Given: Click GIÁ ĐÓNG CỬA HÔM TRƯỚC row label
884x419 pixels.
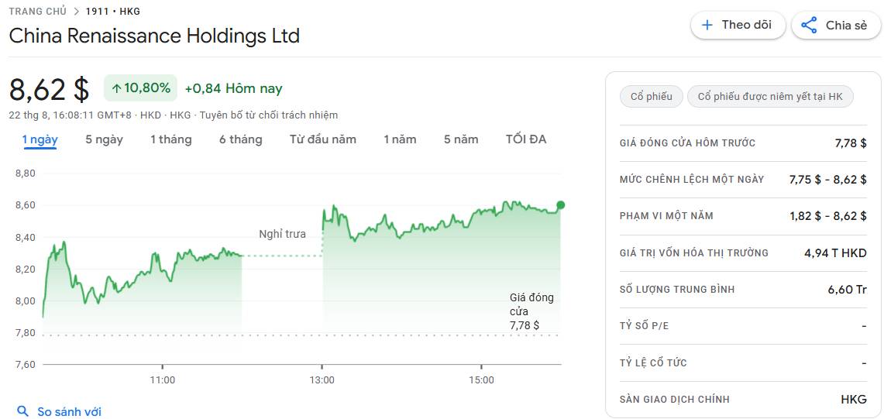Looking at the screenshot, I should tap(687, 143).
